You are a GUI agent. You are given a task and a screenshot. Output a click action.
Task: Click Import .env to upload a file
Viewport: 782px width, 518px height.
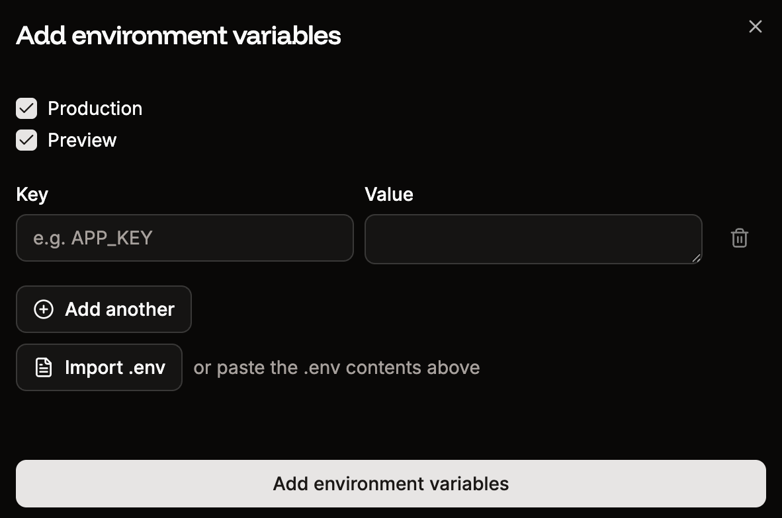click(99, 367)
